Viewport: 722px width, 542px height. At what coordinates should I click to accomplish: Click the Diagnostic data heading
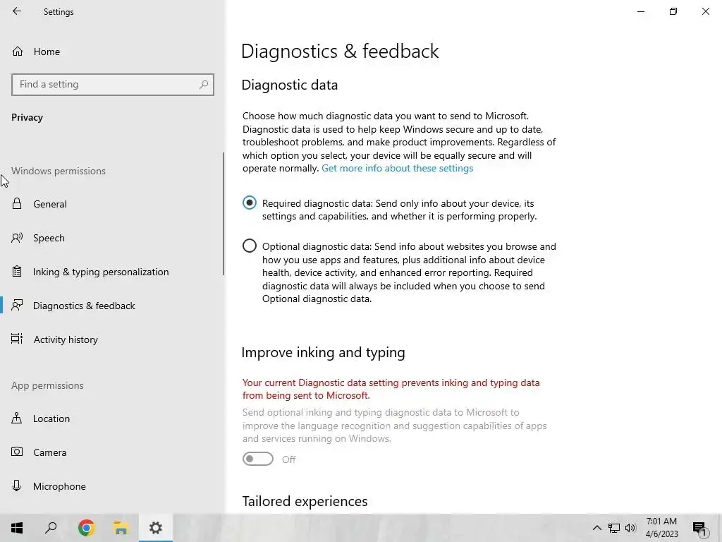(290, 85)
